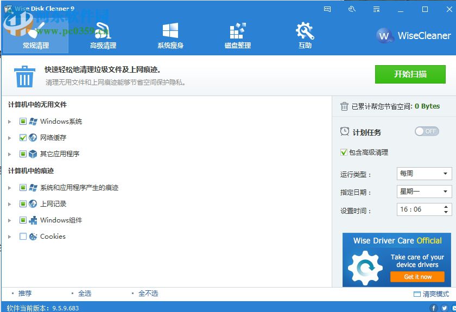The height and width of the screenshot is (312, 456).
Task: Click the Windows系统 flag icon
Action: (33, 121)
